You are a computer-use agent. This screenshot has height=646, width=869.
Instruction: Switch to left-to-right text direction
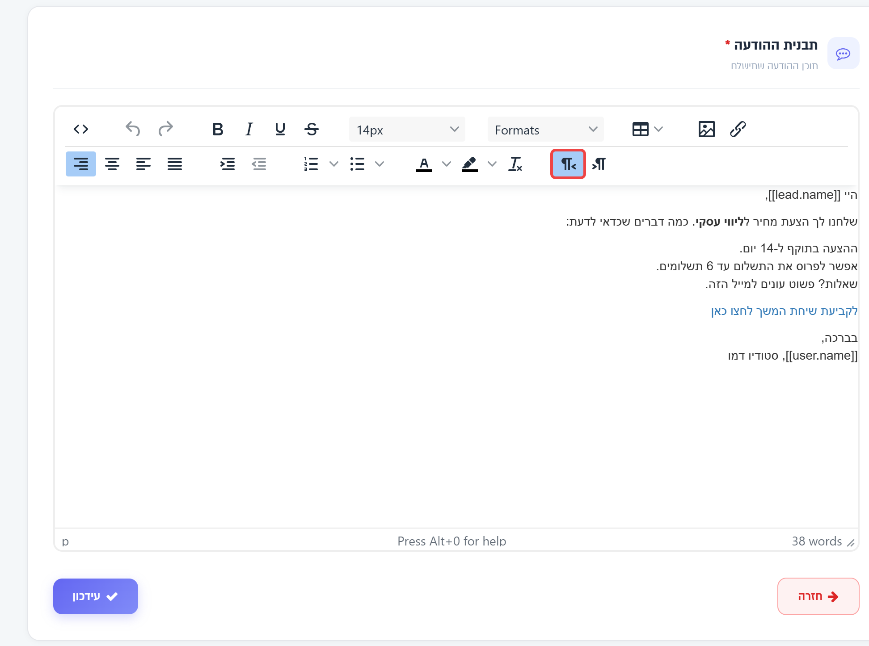tap(599, 164)
